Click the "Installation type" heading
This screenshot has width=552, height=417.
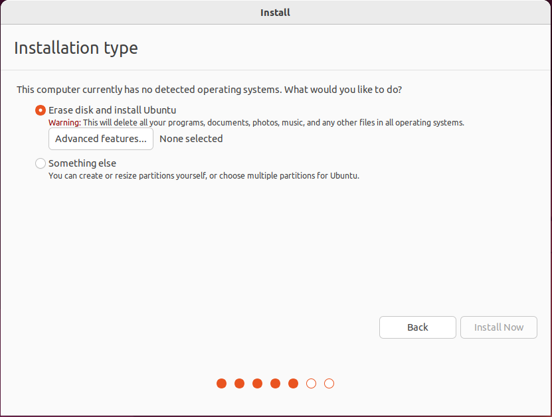pos(76,48)
